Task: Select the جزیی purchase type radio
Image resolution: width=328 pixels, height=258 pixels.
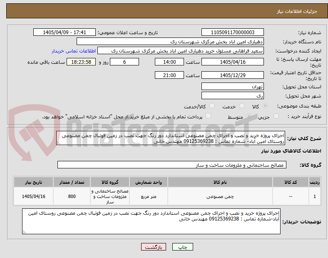Action: 276,116
